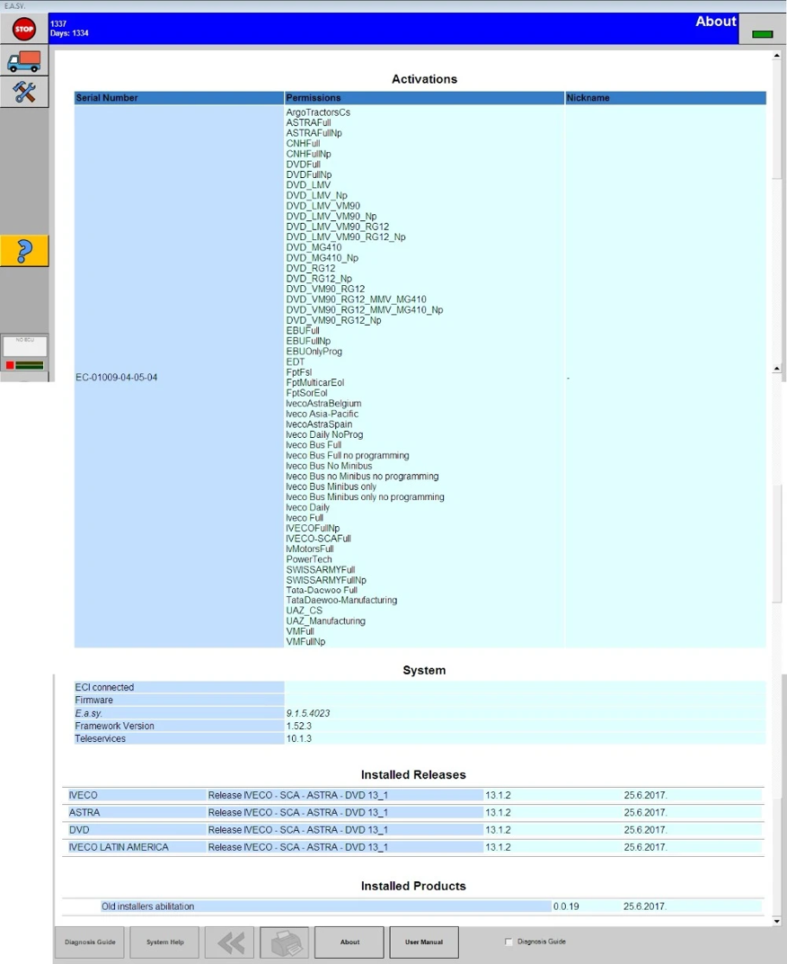Open the hammer and wrench tools icon
Image resolution: width=787 pixels, height=964 pixels.
click(x=24, y=92)
